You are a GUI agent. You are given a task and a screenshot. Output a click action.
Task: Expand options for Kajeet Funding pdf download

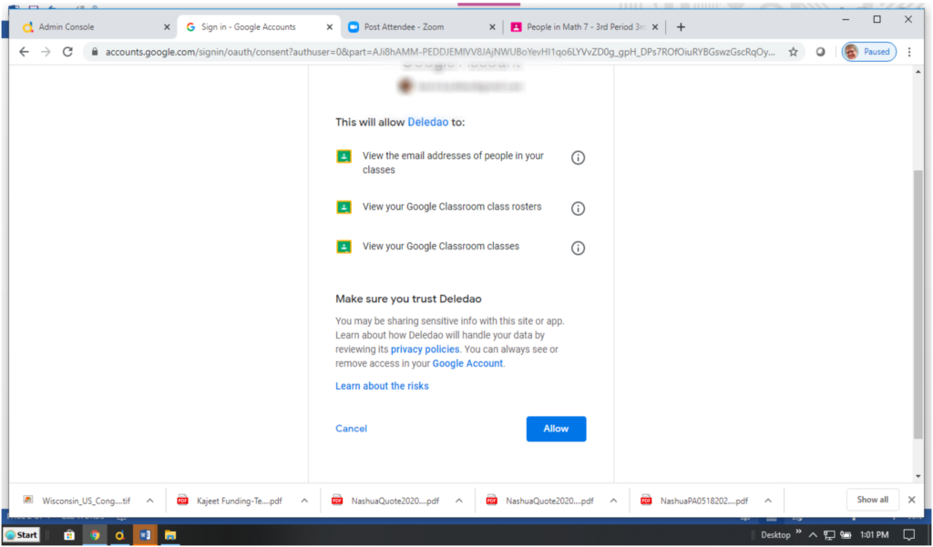tap(304, 501)
